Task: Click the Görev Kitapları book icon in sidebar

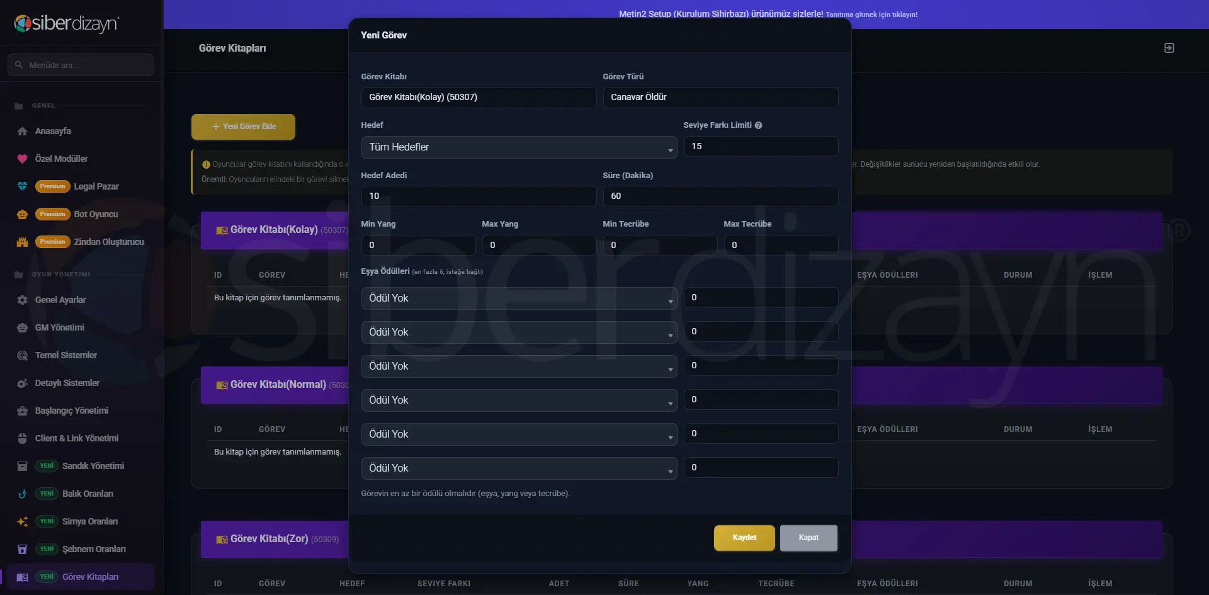Action: coord(23,577)
